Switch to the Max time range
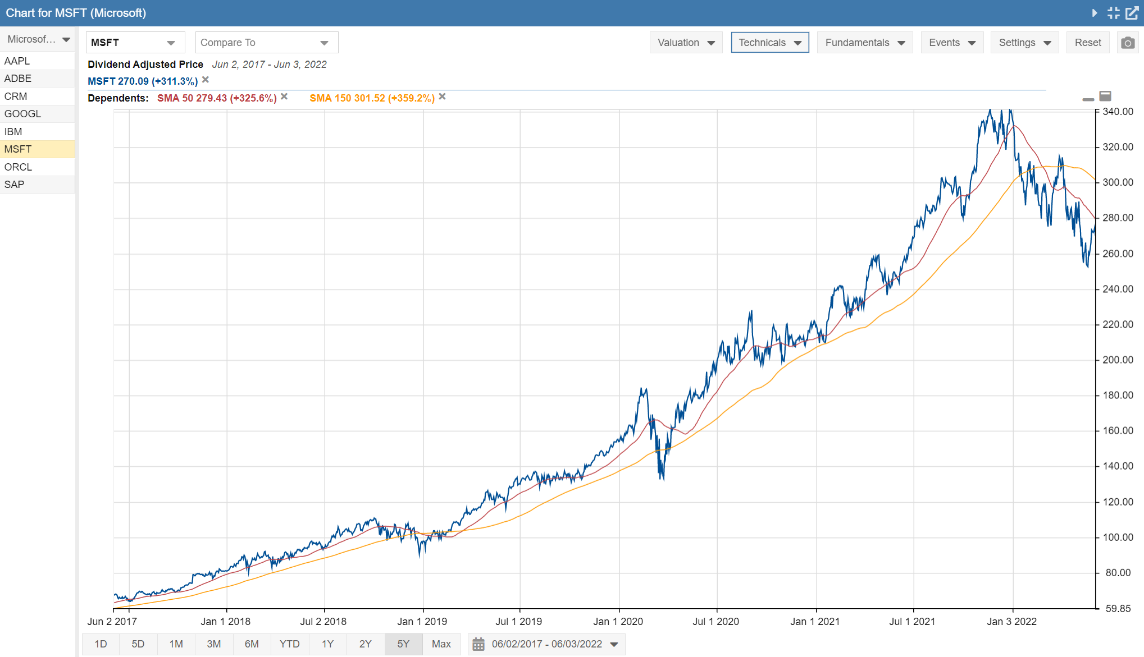1144x657 pixels. (x=441, y=644)
